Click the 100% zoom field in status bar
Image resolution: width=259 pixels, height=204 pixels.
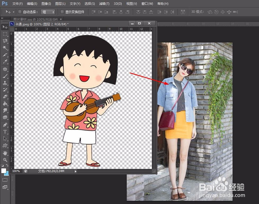(x=16, y=171)
